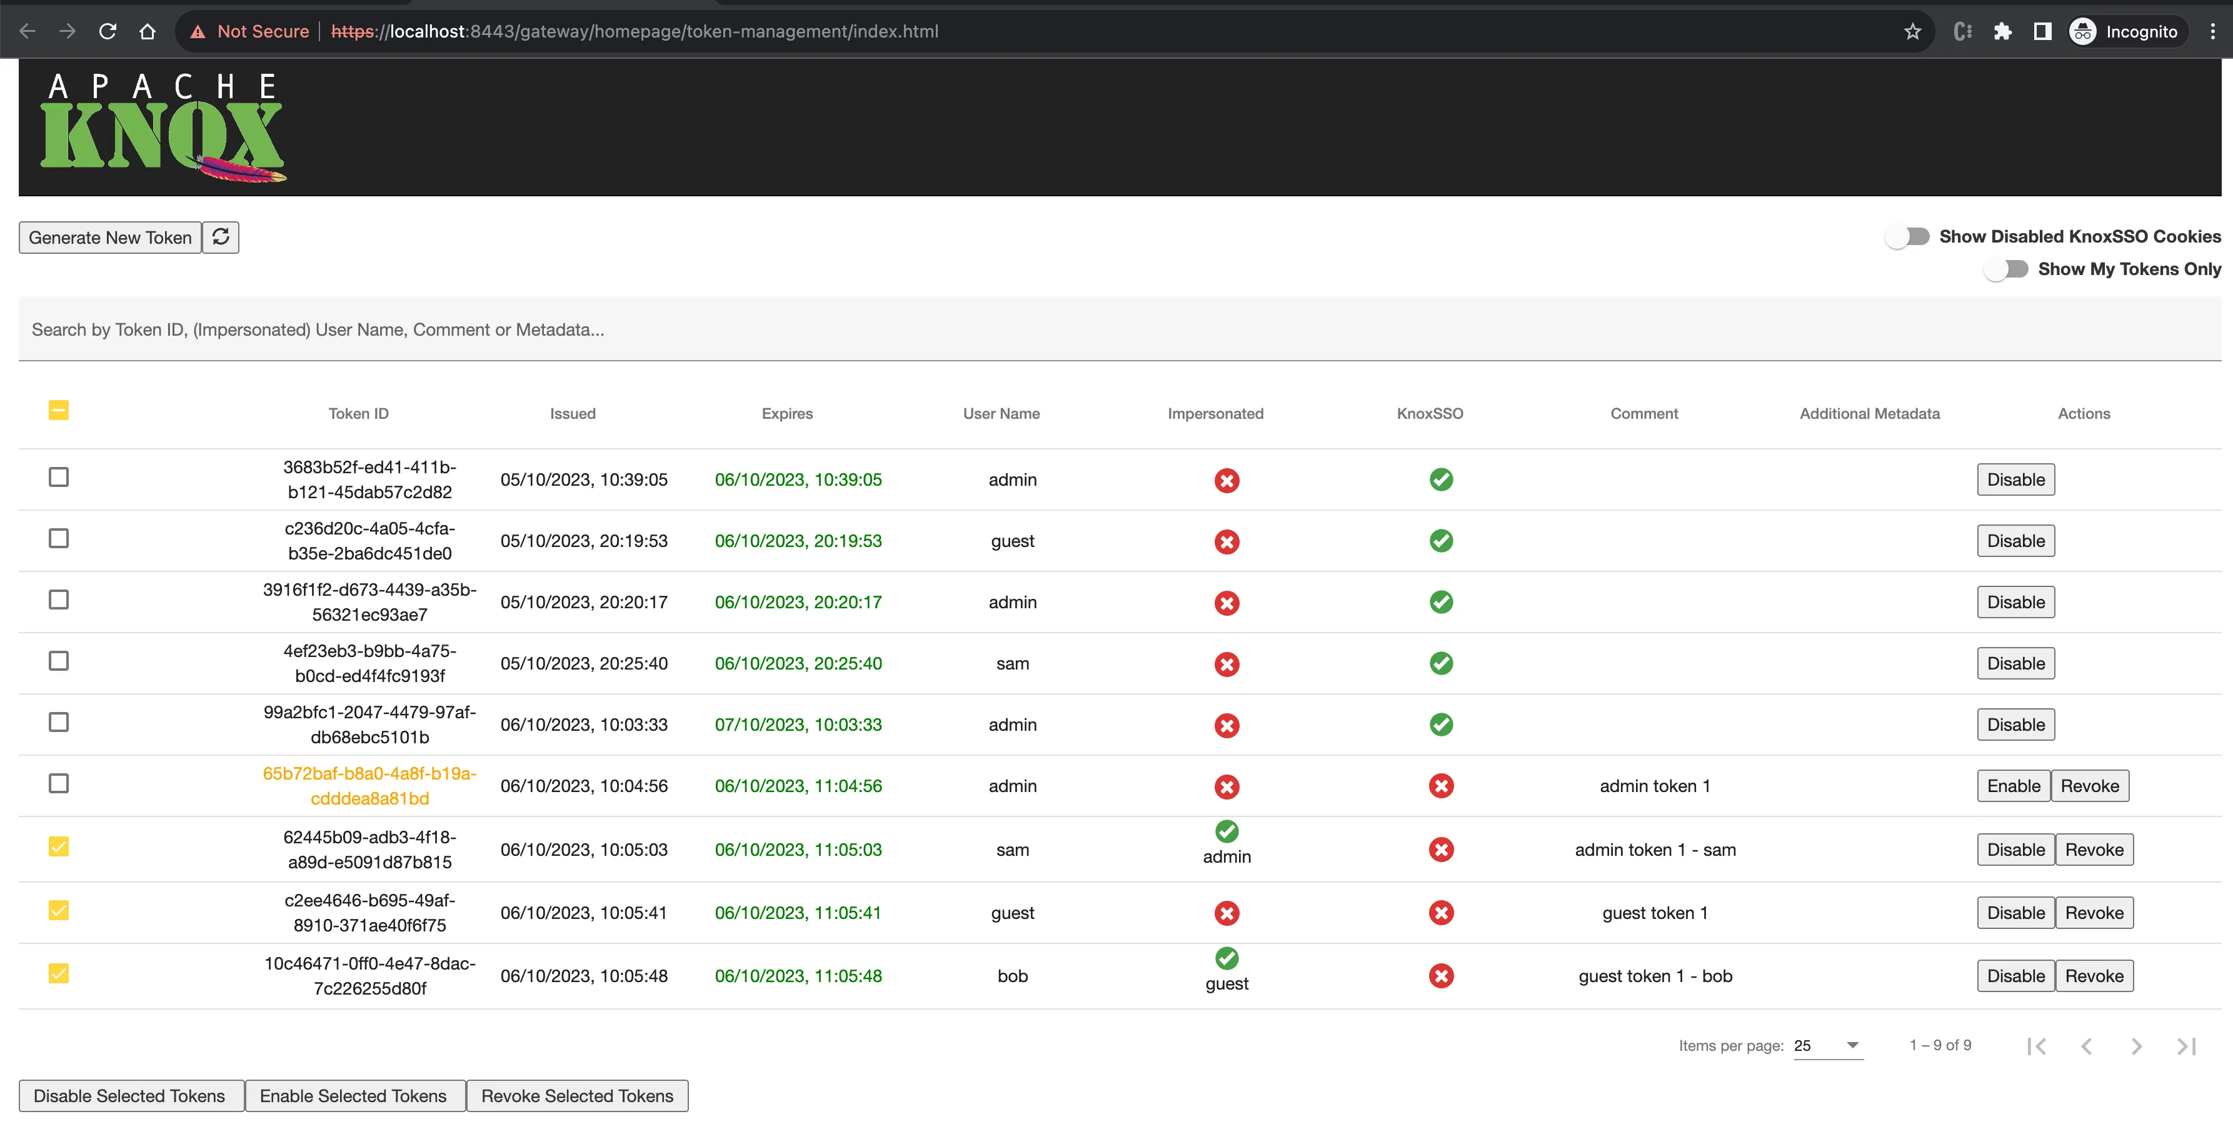Click the select-all header checkbox

[58, 410]
